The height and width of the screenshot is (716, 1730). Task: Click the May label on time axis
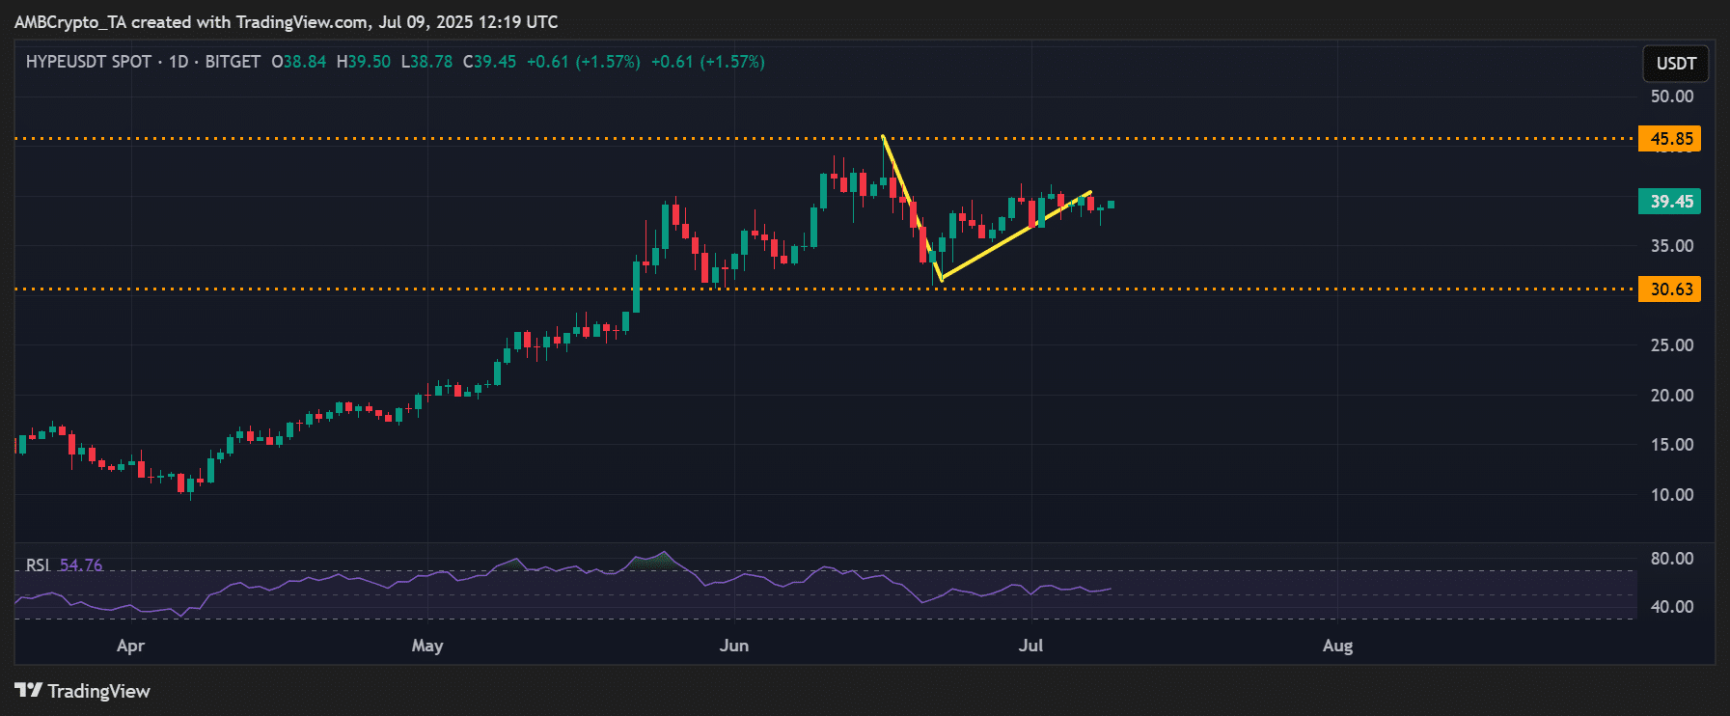(427, 646)
